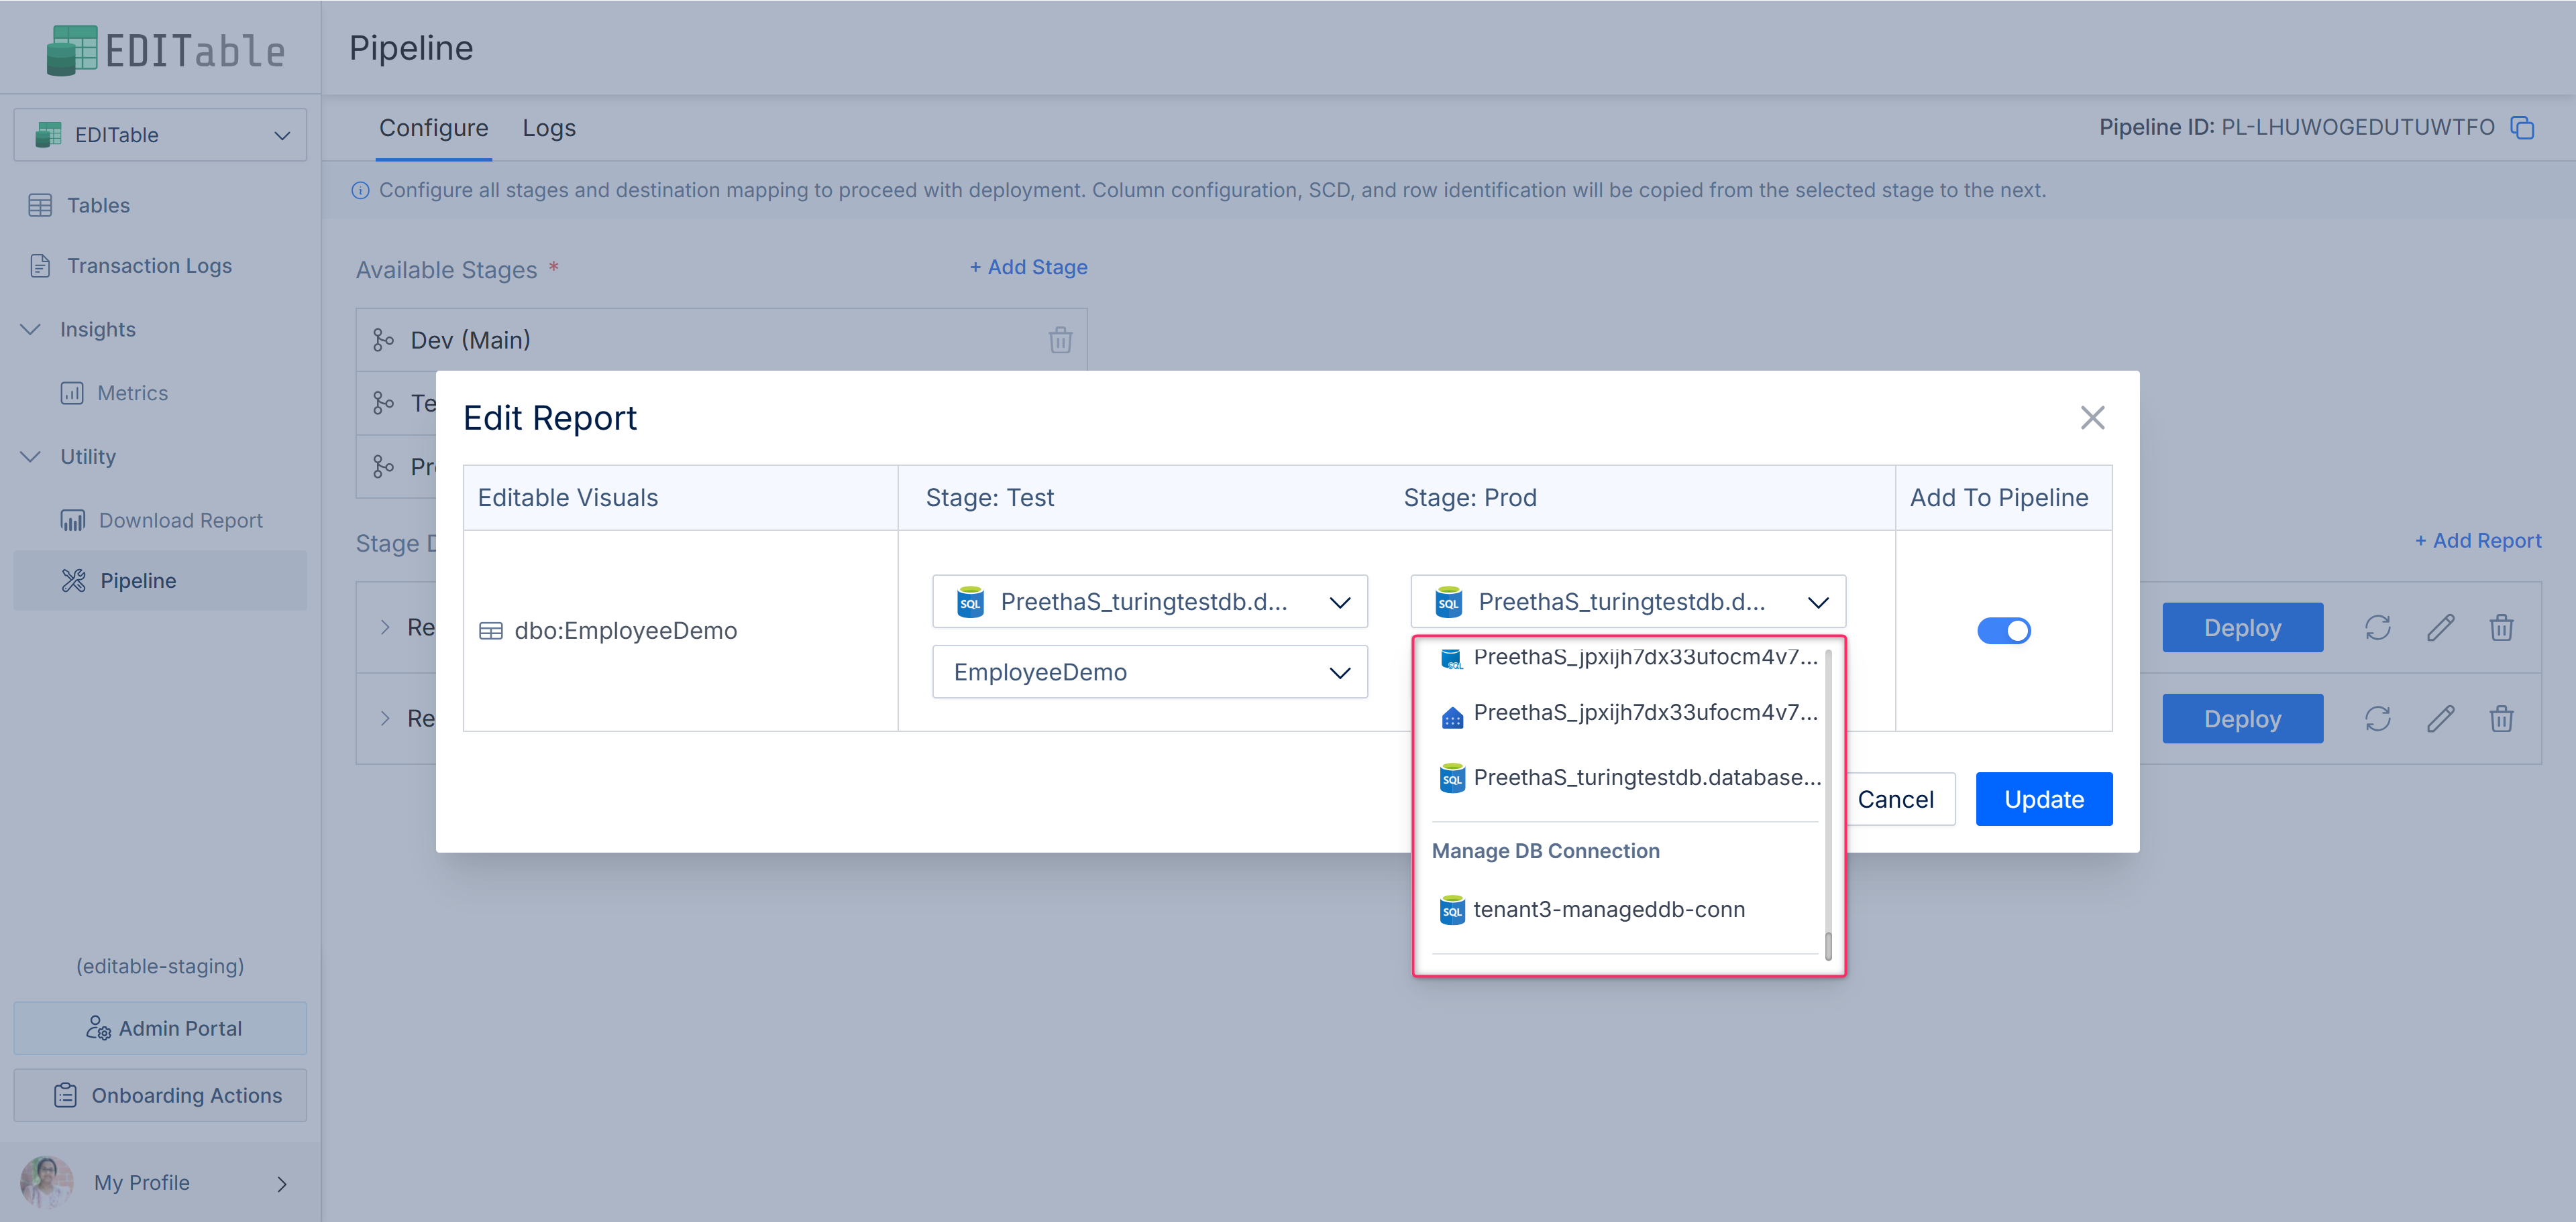This screenshot has width=2576, height=1222.
Task: Open EmployeeDemo table dropdown
Action: click(1149, 672)
